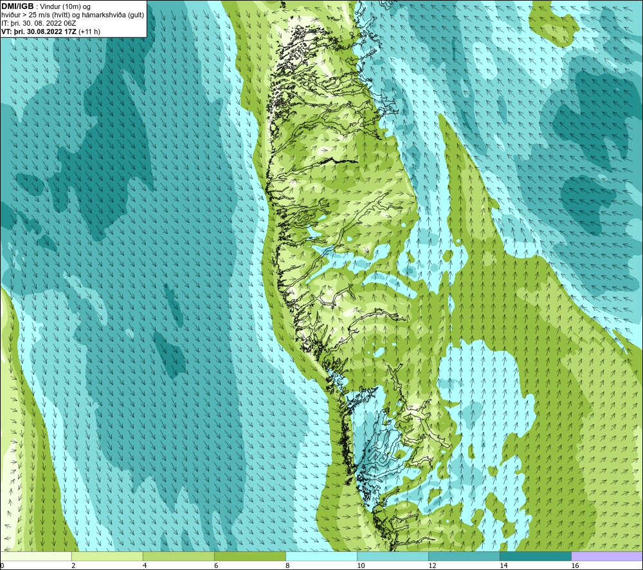This screenshot has height=570, width=643.
Task: Click the scale label '4' under the color bar
Action: (x=144, y=566)
